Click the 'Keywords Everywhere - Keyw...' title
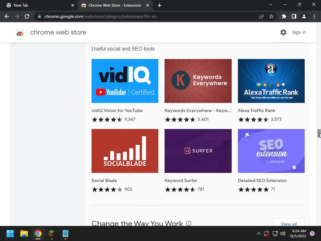 (198, 110)
